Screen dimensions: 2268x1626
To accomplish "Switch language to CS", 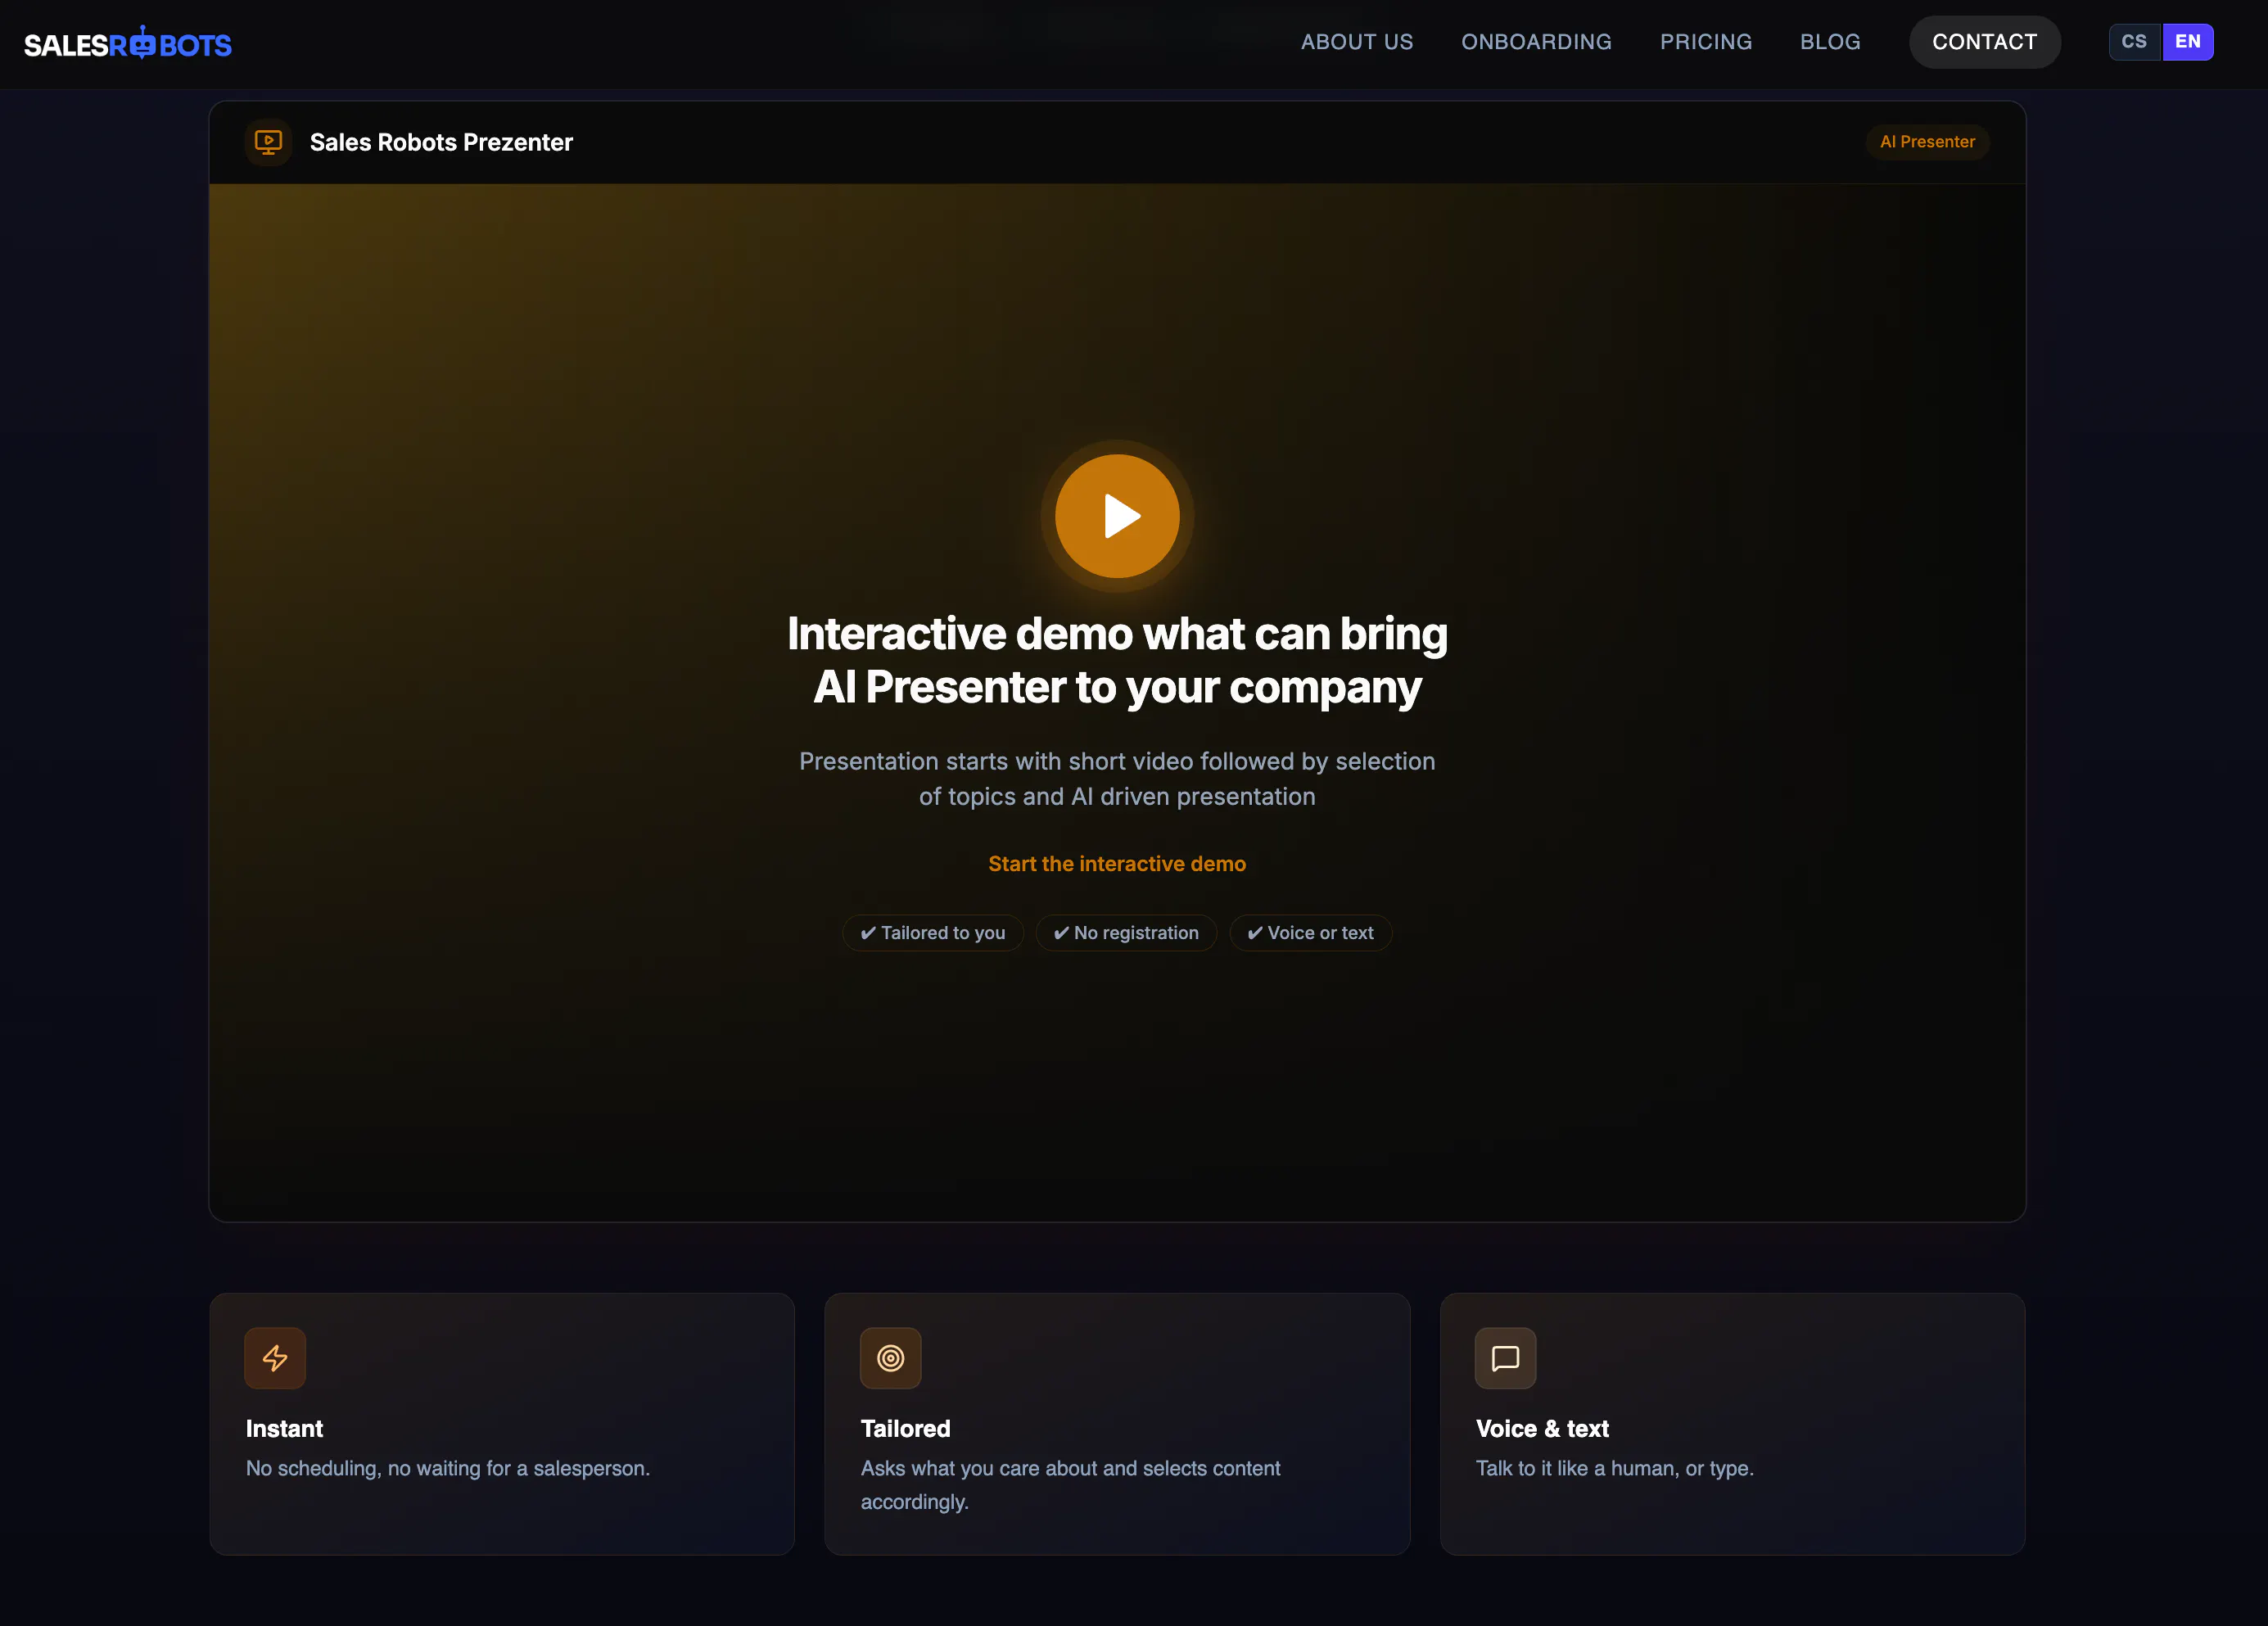I will coord(2134,42).
